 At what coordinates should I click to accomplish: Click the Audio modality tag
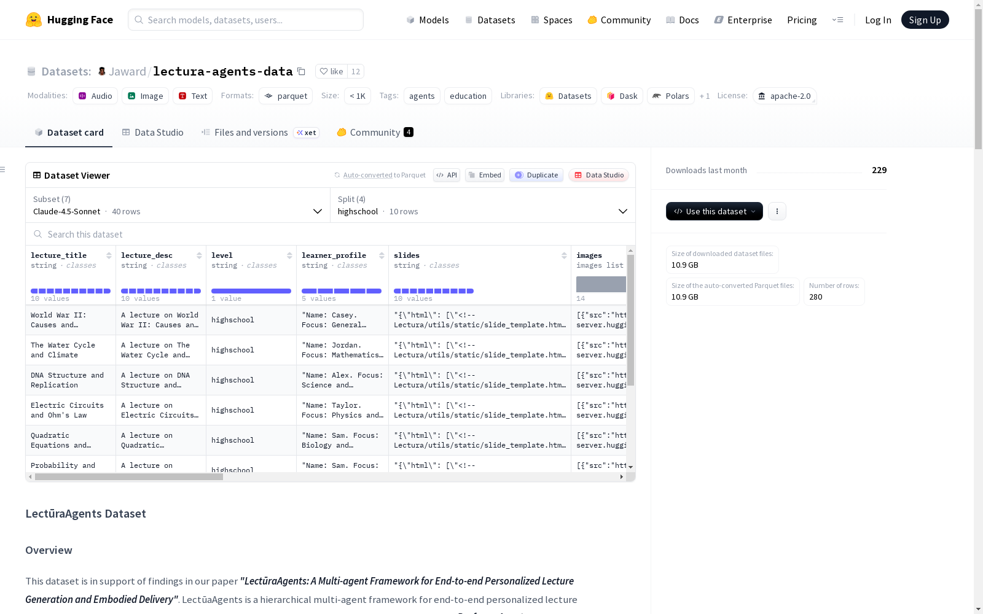coord(95,96)
